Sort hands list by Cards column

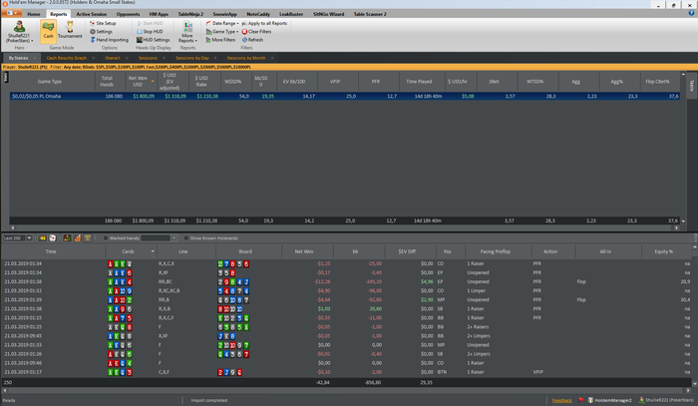[131, 251]
